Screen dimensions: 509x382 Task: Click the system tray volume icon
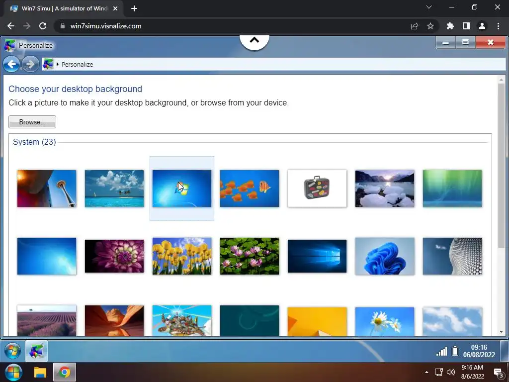click(451, 372)
